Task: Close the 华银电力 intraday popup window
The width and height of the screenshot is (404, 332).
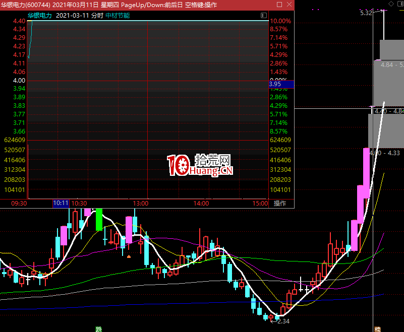Action: 289,5
